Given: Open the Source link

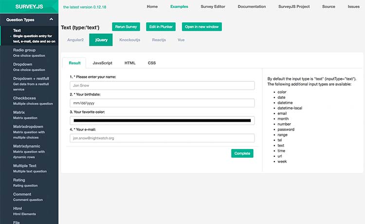Looking at the screenshot, I should [x=328, y=6].
